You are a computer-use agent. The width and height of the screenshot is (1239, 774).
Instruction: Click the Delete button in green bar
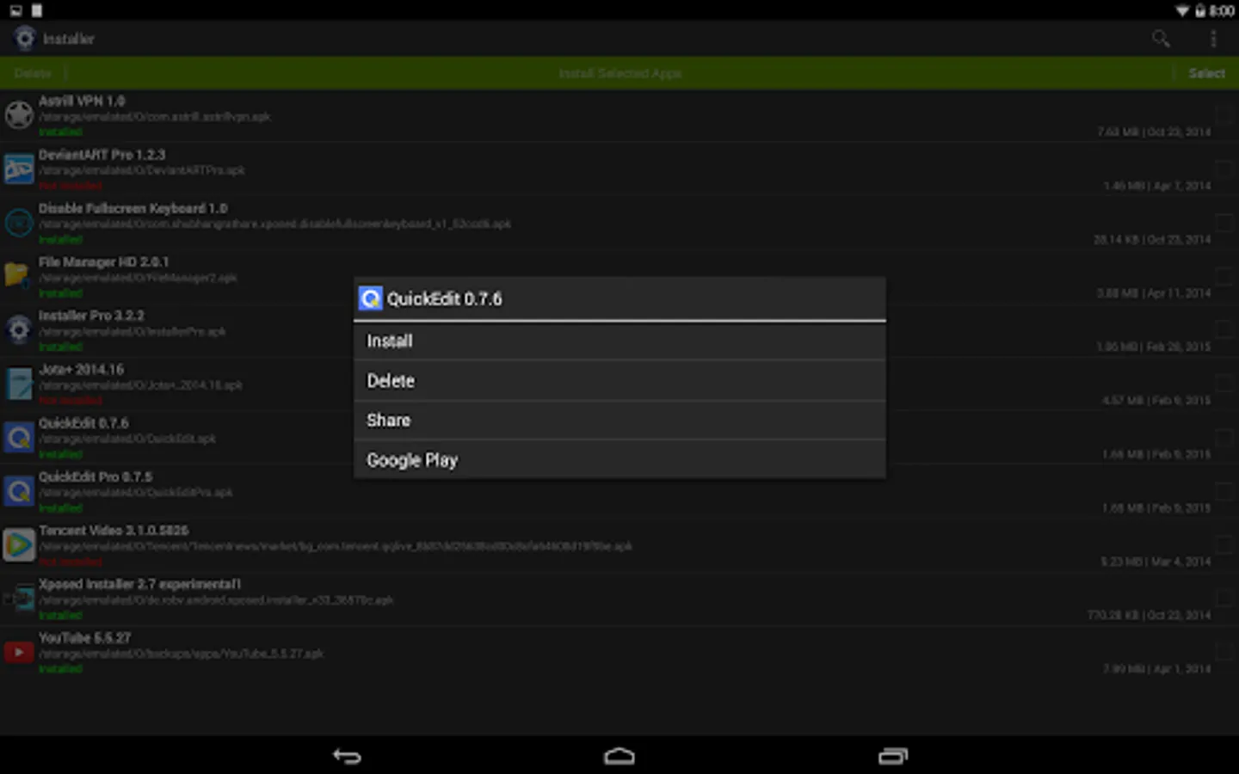33,74
